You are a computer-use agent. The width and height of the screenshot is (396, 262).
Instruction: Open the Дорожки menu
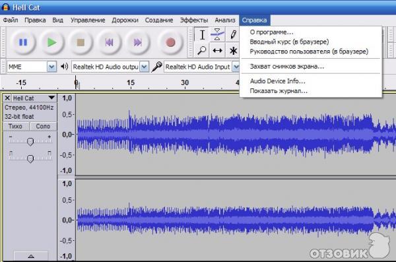pyautogui.click(x=125, y=20)
